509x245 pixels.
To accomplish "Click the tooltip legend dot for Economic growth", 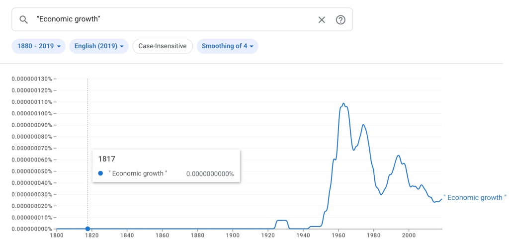I will (x=100, y=173).
